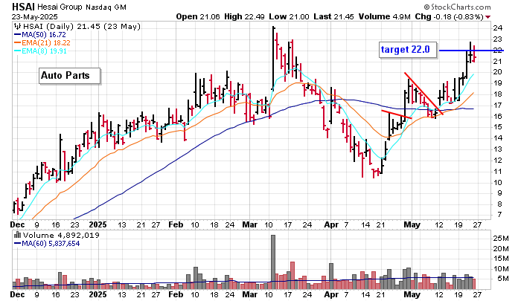Image resolution: width=521 pixels, height=301 pixels.
Task: Click the volume bars icon in volume legend
Action: tap(17, 236)
